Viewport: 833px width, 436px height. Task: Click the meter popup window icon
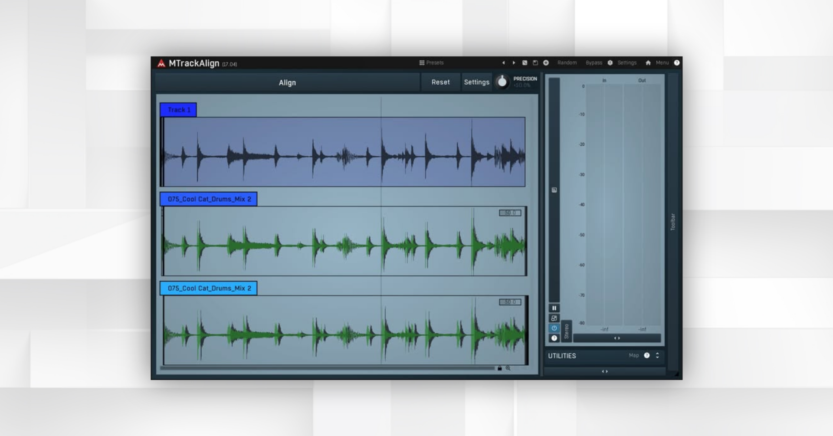pyautogui.click(x=554, y=318)
